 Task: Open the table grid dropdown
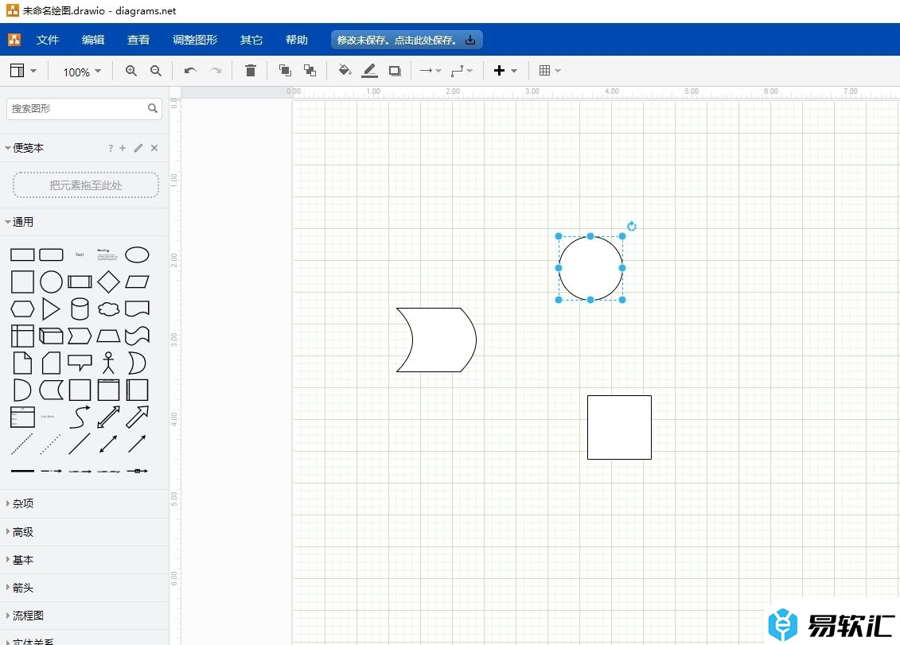point(549,71)
